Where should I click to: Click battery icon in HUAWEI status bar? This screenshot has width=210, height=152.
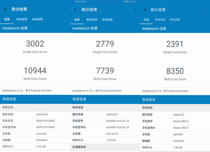pyautogui.click(x=127, y=2)
